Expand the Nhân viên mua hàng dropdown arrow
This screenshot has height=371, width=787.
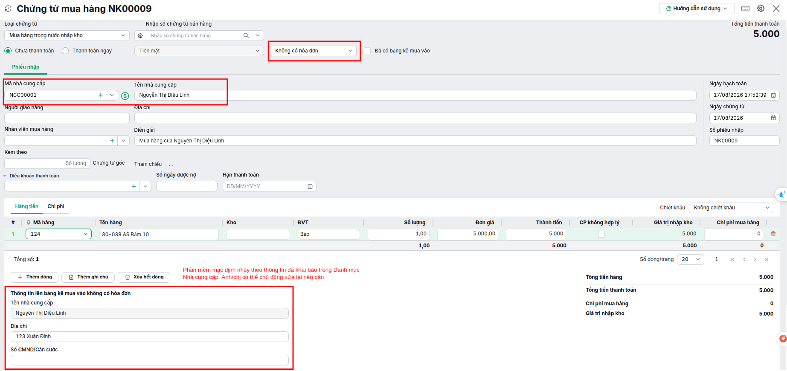tap(123, 141)
